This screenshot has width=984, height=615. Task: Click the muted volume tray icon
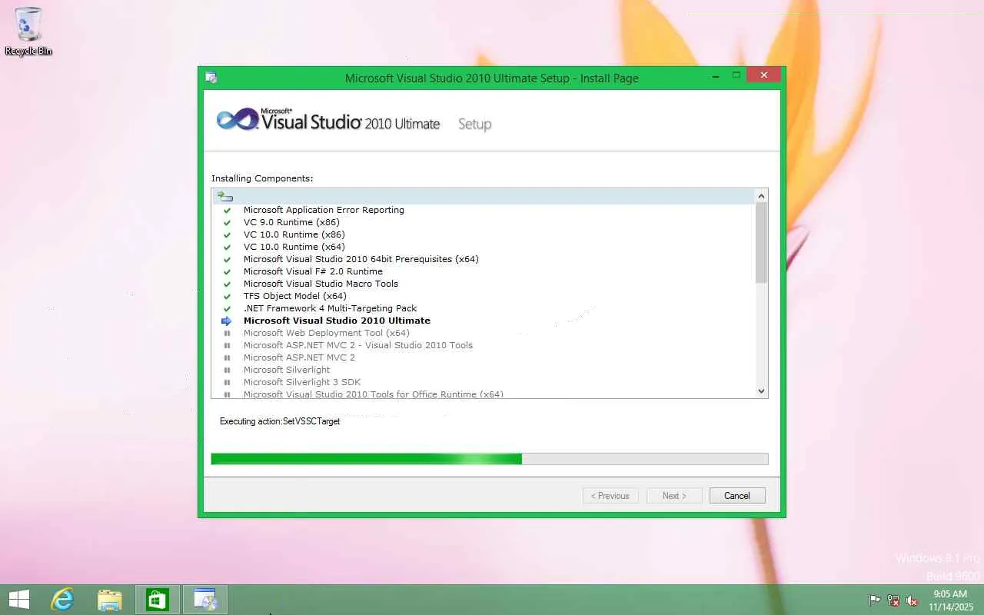tap(912, 600)
